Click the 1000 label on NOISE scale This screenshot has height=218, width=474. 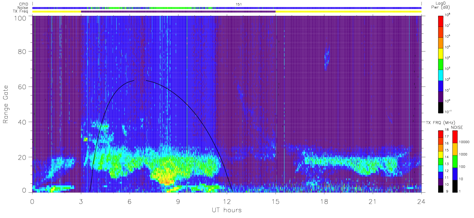(463, 155)
